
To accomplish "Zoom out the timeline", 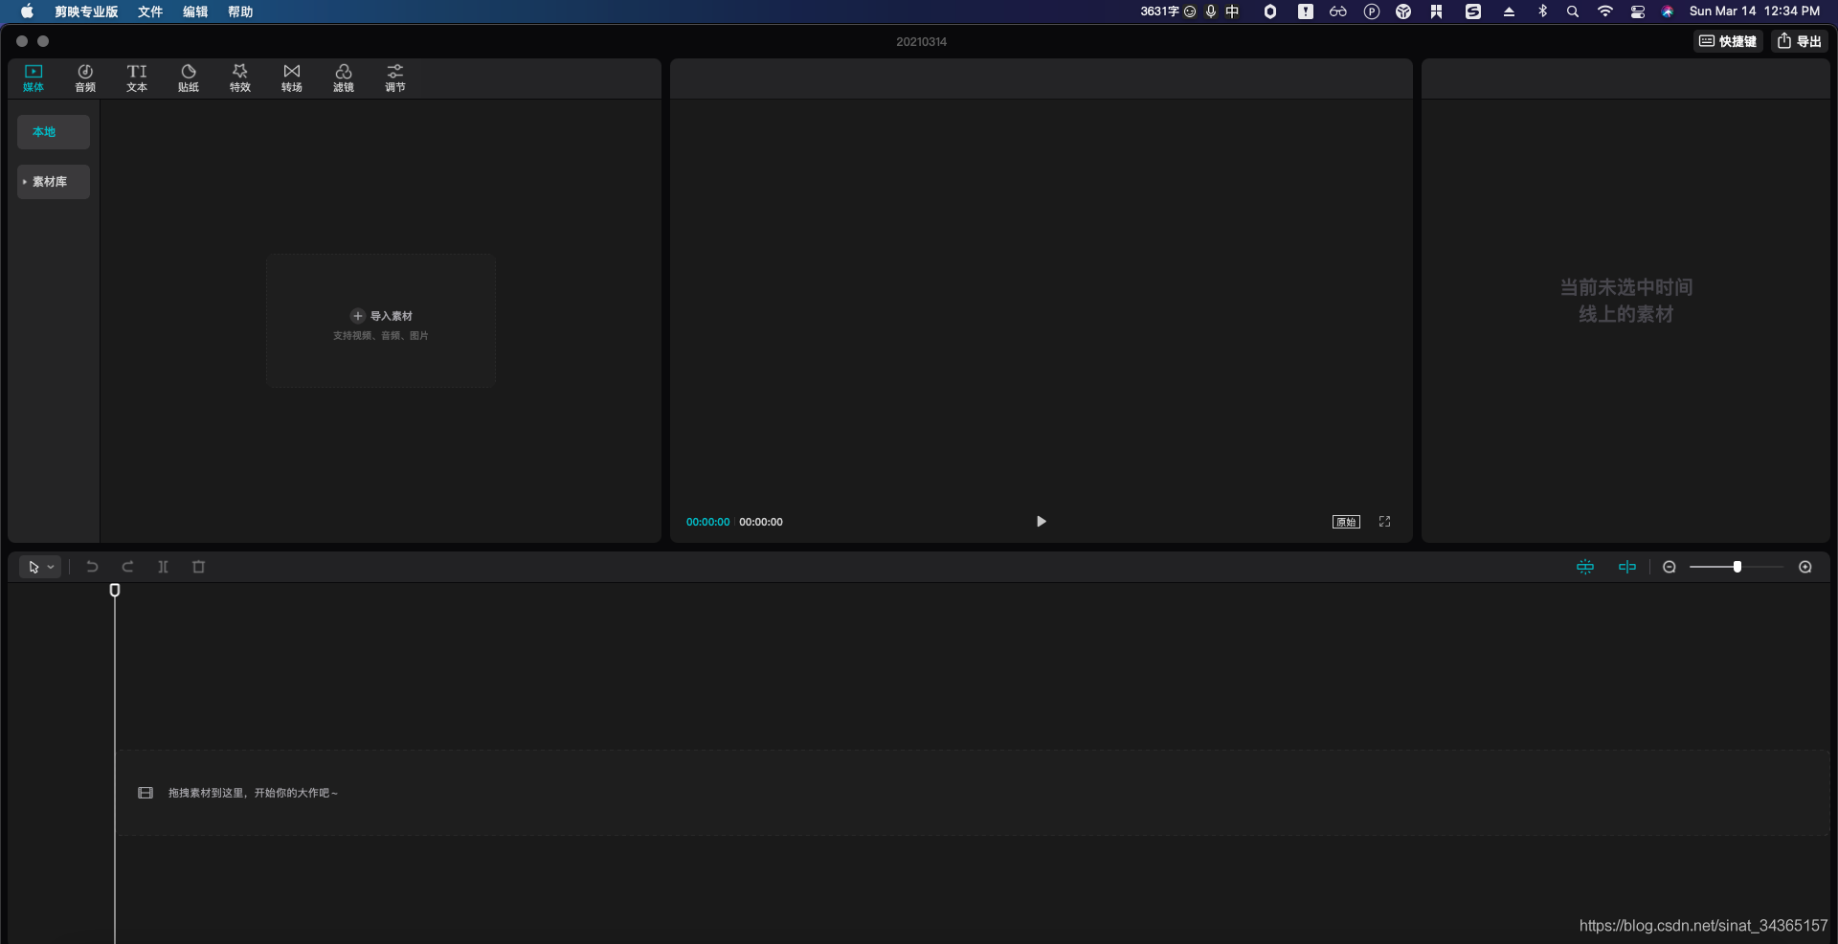I will click(x=1670, y=567).
